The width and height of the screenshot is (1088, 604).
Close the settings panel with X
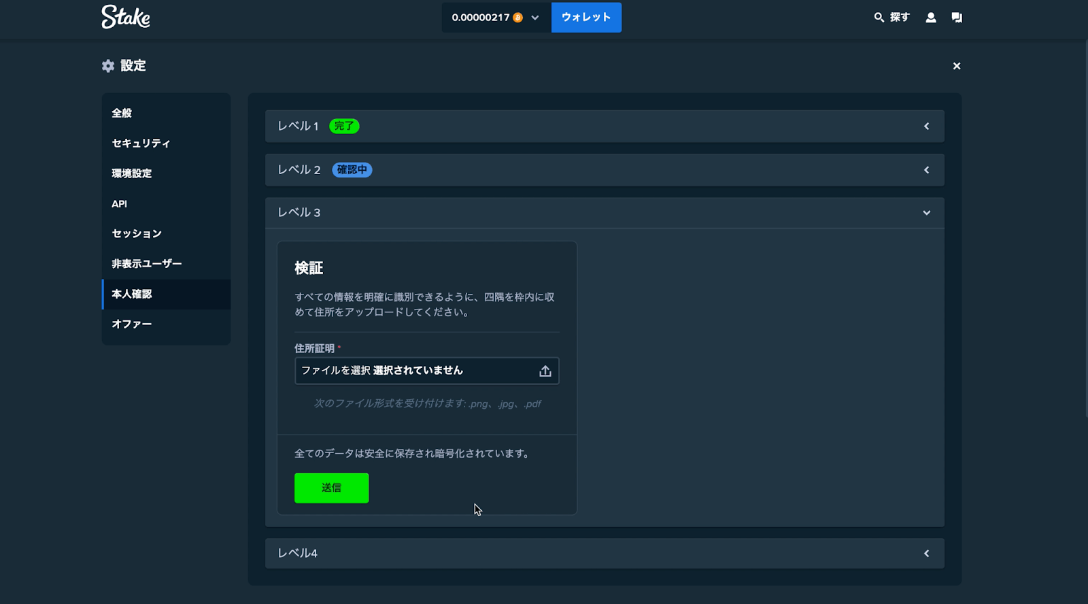coord(957,66)
